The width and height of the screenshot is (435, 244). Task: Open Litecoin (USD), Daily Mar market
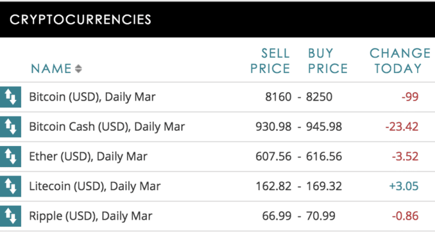pyautogui.click(x=94, y=186)
